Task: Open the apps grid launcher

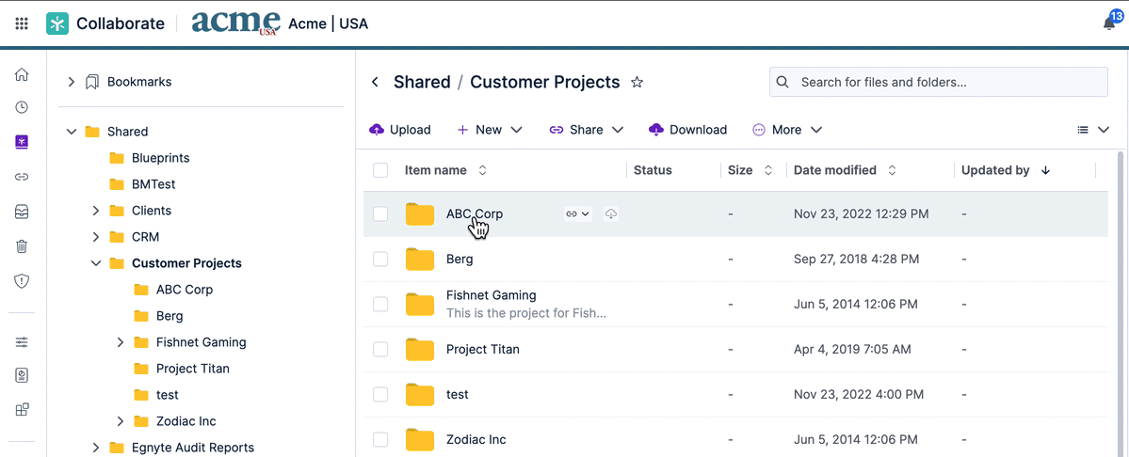Action: click(x=22, y=24)
